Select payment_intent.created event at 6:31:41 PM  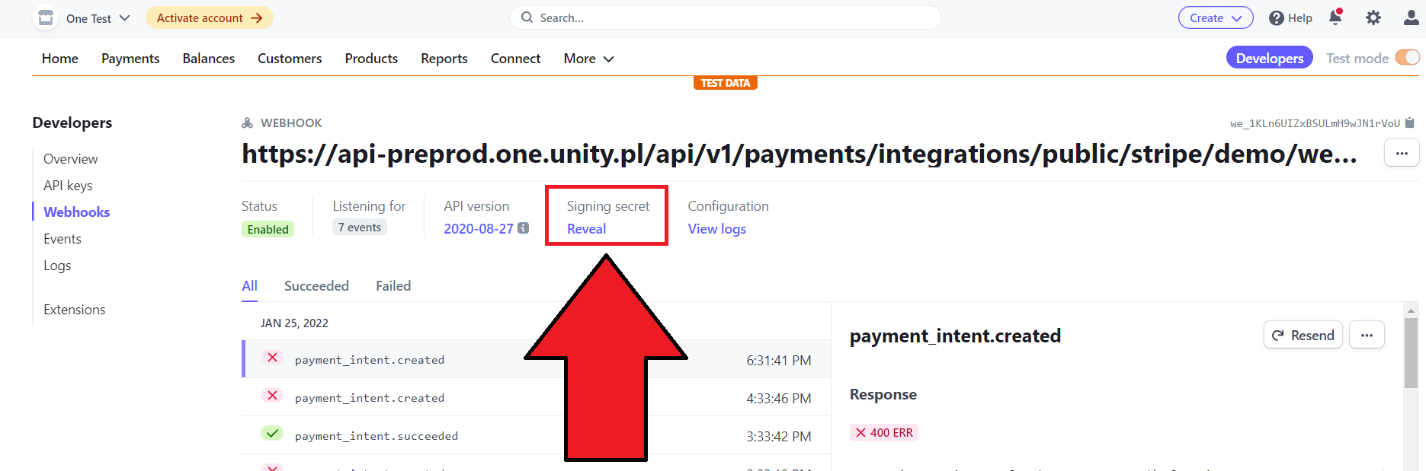(x=536, y=359)
